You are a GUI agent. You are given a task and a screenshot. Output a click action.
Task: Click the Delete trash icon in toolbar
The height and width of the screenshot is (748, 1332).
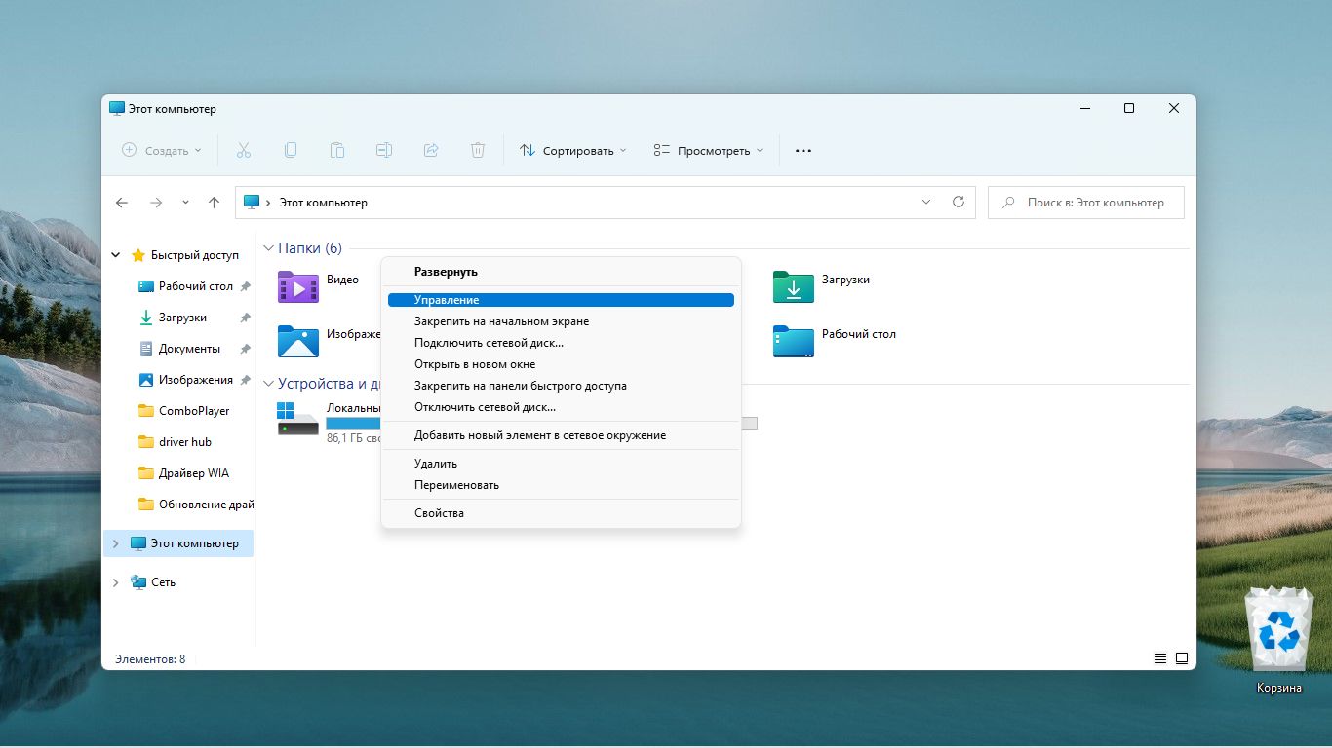[x=478, y=150]
